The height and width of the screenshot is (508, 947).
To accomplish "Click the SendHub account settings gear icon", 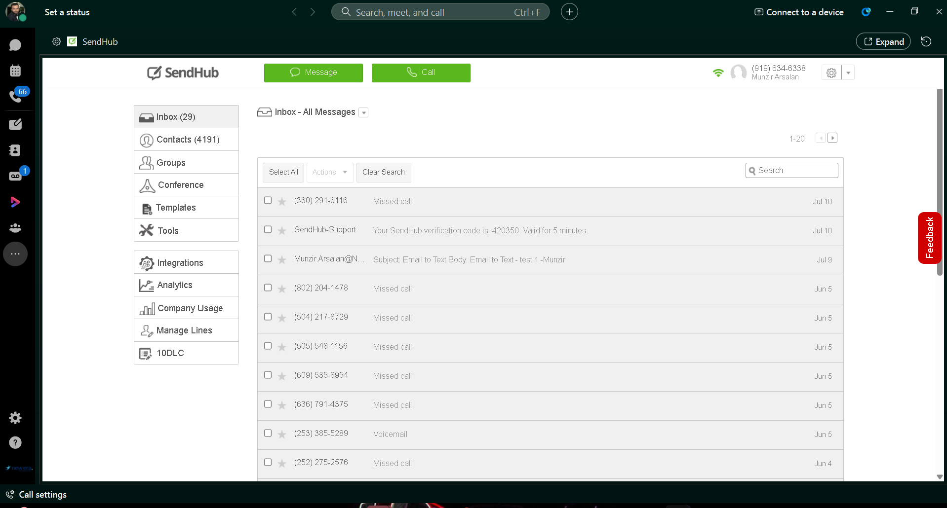I will 831,73.
